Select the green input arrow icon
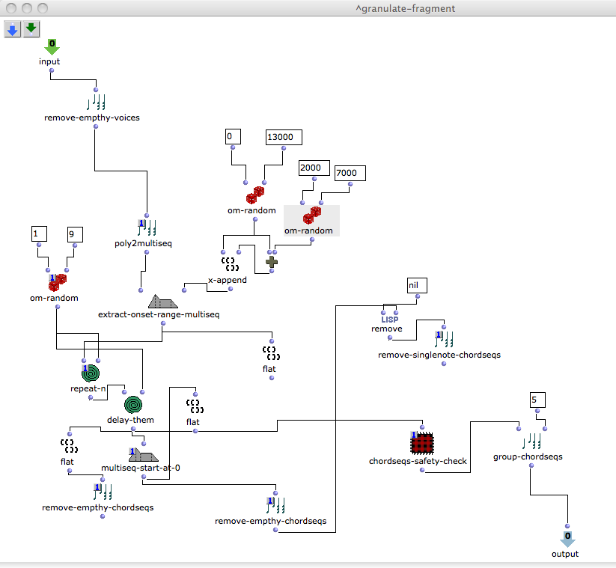This screenshot has height=568, width=616. point(52,46)
